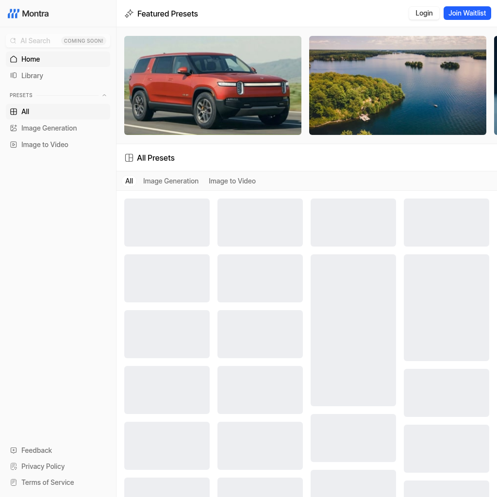Open Library in the sidebar
The image size is (497, 497).
coord(58,75)
